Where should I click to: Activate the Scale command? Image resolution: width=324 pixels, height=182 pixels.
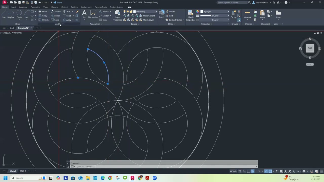[x=55, y=20]
